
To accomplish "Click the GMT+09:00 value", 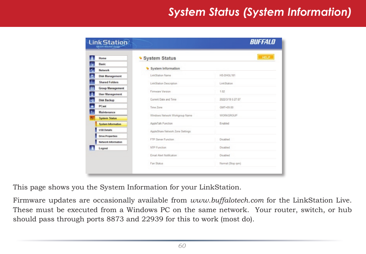I will [226, 107].
